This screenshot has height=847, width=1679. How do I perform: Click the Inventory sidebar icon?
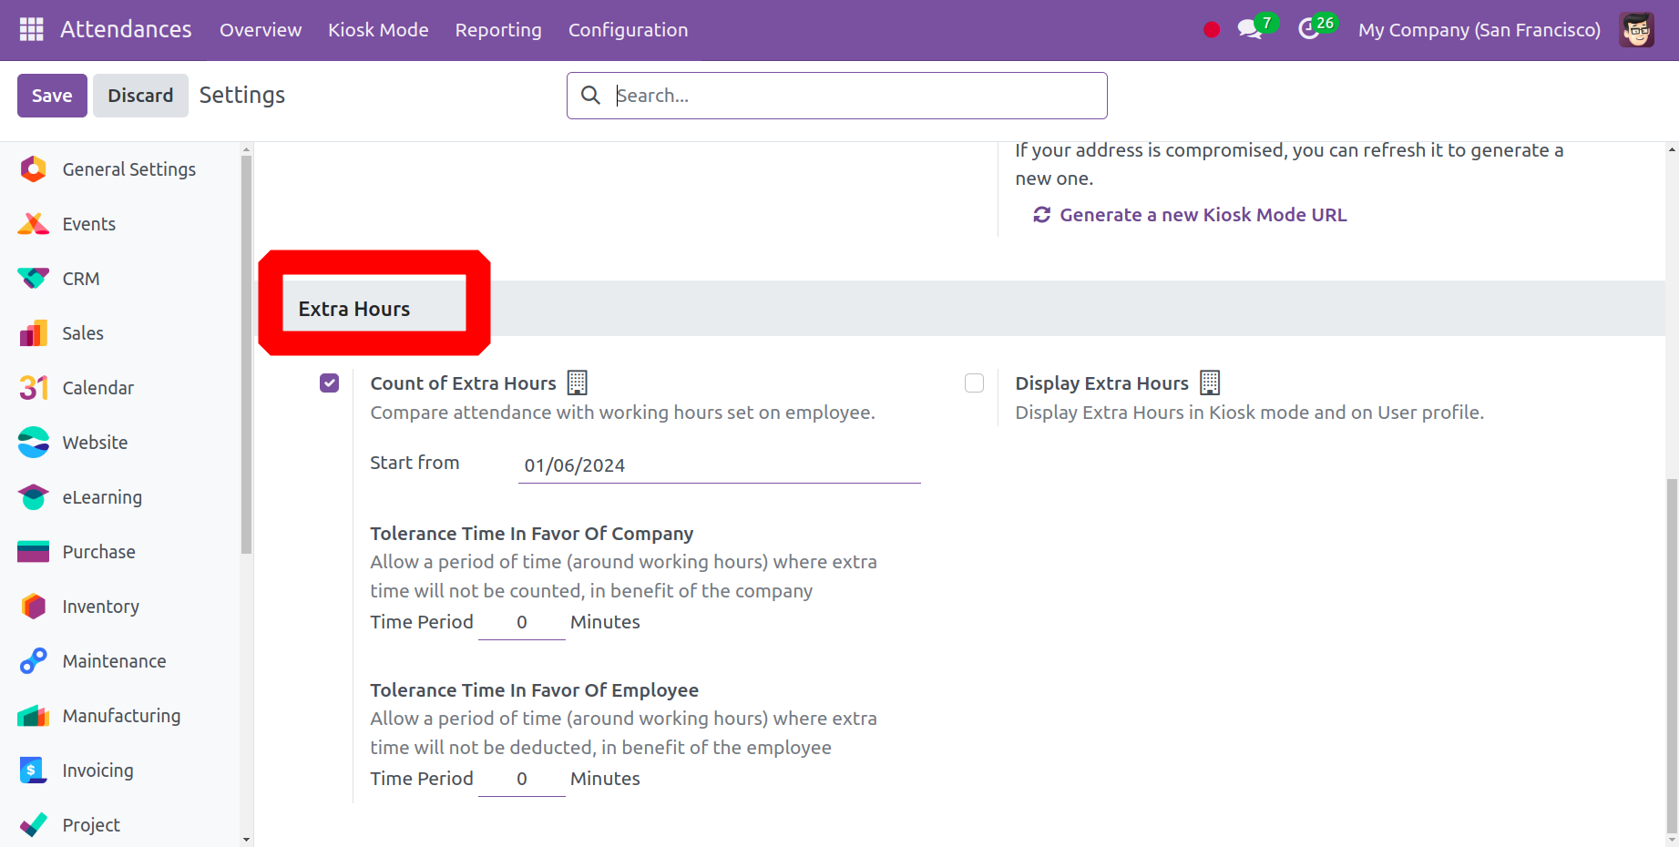[34, 607]
